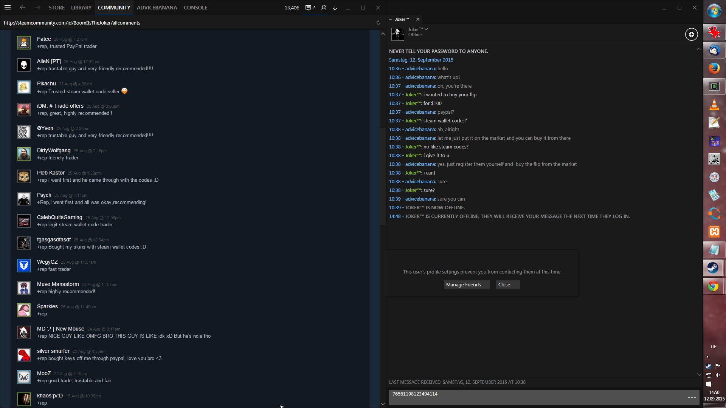
Task: Open the chat tab list dots menu
Action: [391, 19]
